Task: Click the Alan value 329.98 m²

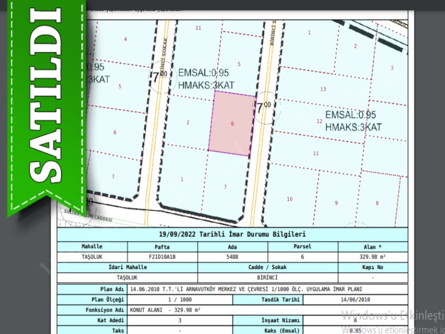Action: [372, 257]
